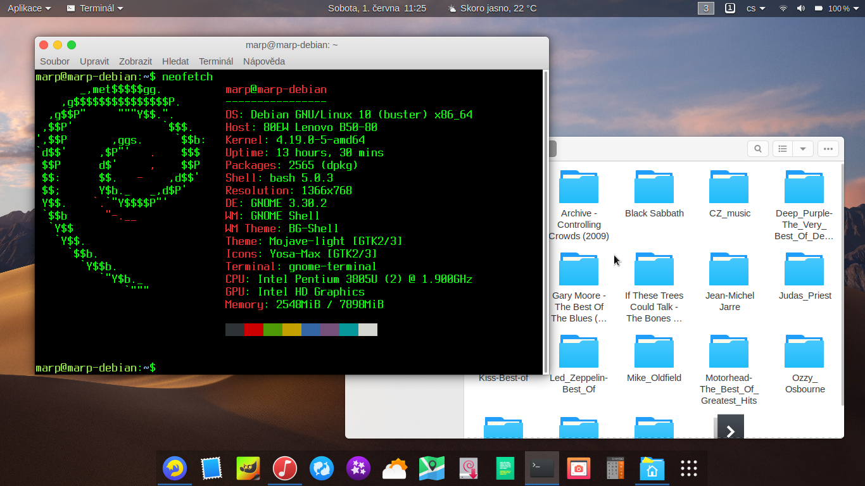Open the calendar via Sobota date clock
The height and width of the screenshot is (486, 865).
(x=377, y=8)
